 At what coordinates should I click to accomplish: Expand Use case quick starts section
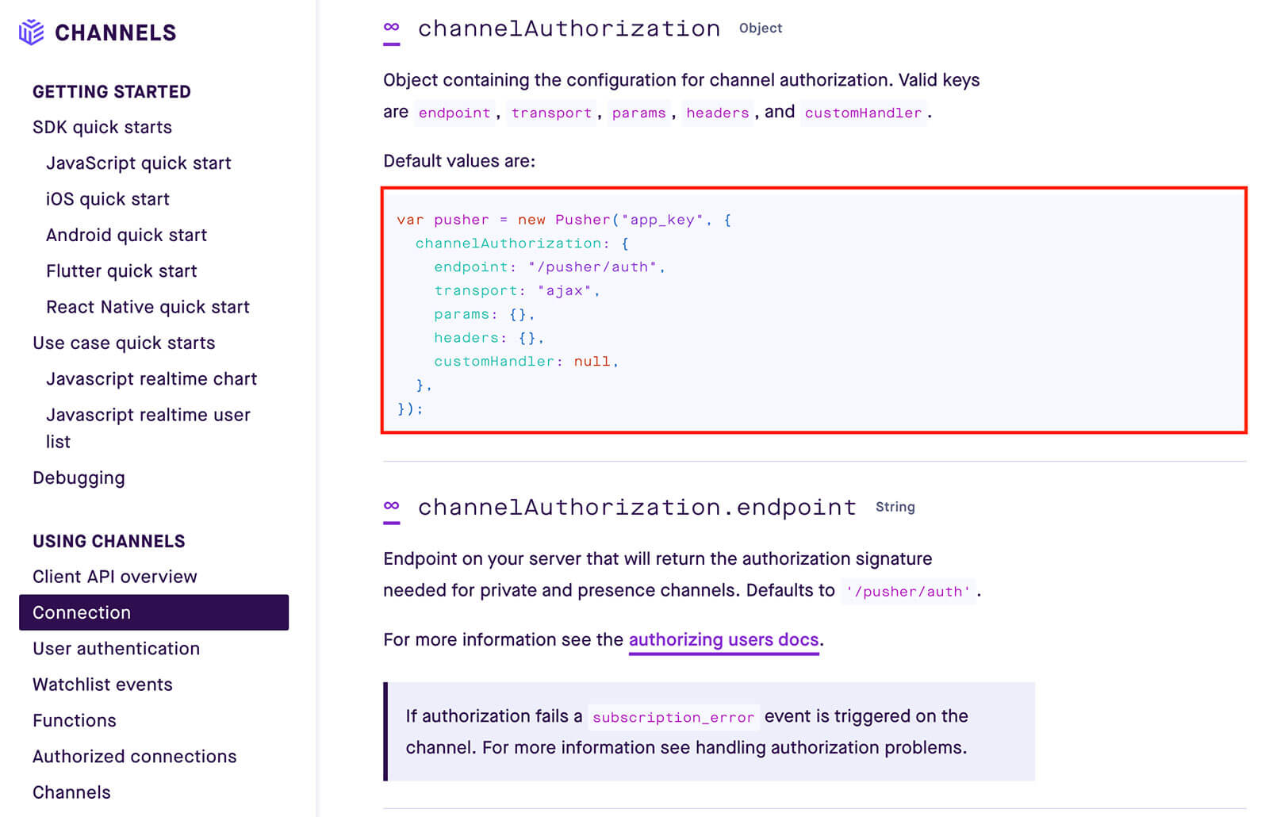124,343
